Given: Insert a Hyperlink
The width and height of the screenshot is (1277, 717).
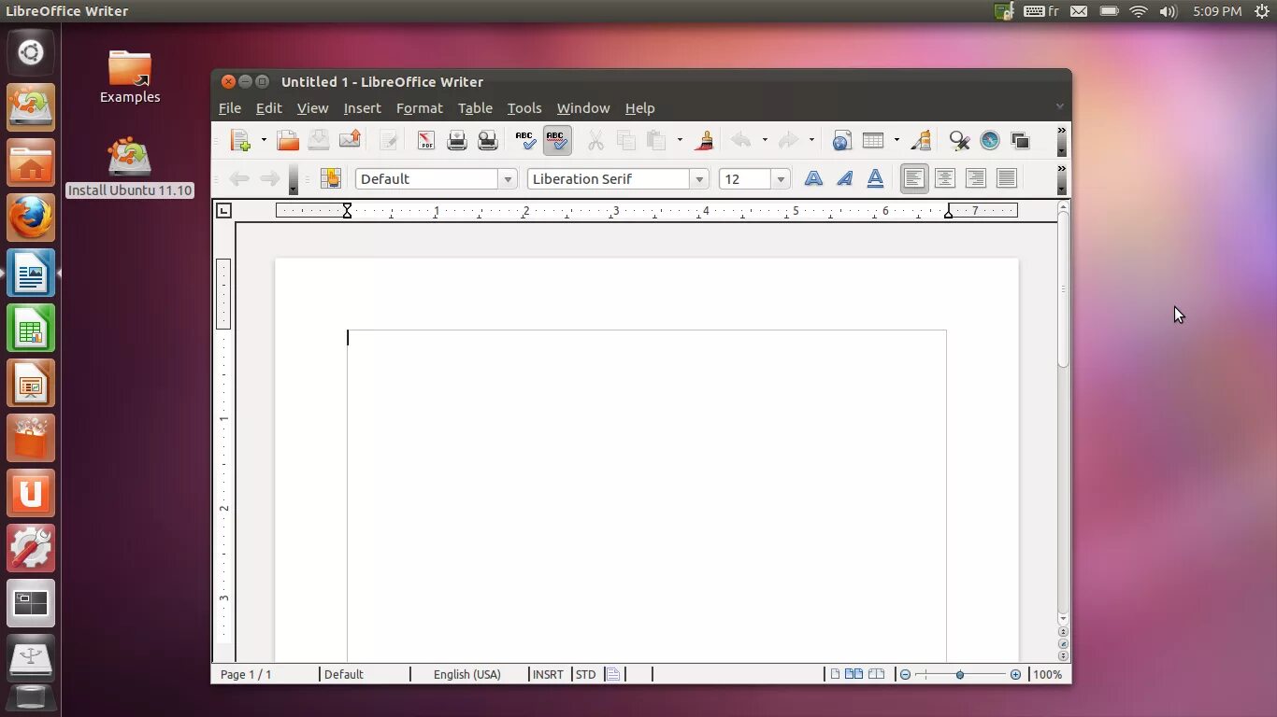Looking at the screenshot, I should click(x=841, y=140).
